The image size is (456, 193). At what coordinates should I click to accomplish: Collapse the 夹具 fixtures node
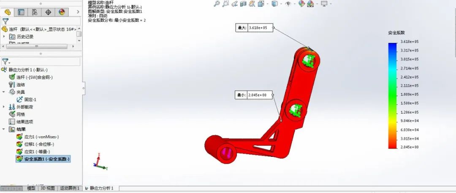4,92
